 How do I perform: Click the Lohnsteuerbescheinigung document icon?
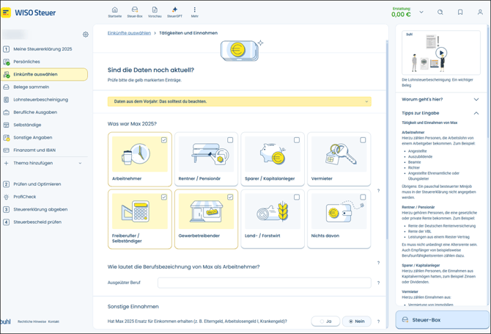pos(7,100)
